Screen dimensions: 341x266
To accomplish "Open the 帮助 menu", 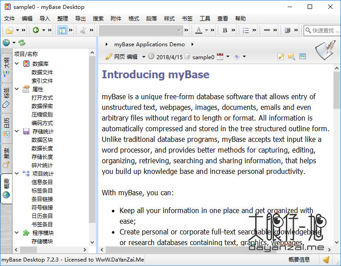I will pyautogui.click(x=241, y=19).
